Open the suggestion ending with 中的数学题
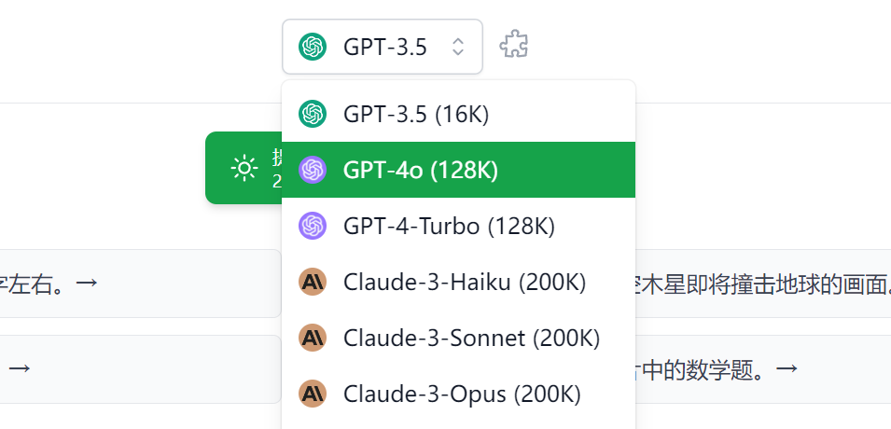This screenshot has width=891, height=429. point(763,368)
